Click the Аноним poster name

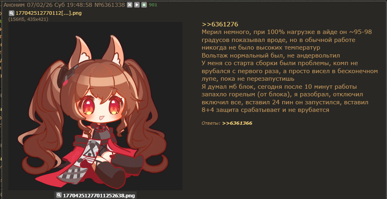tap(14, 5)
